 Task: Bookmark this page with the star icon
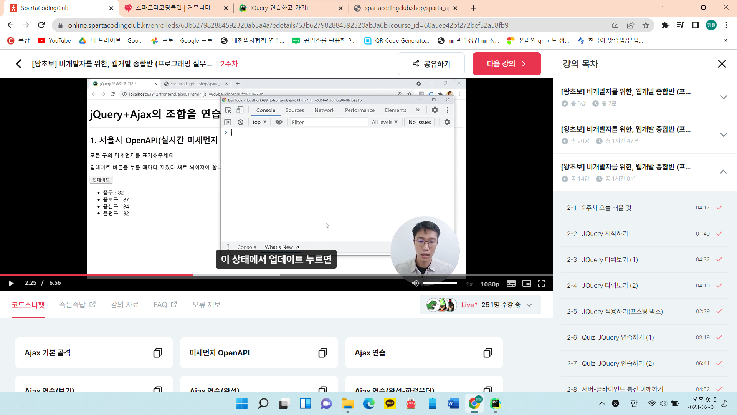click(x=646, y=25)
